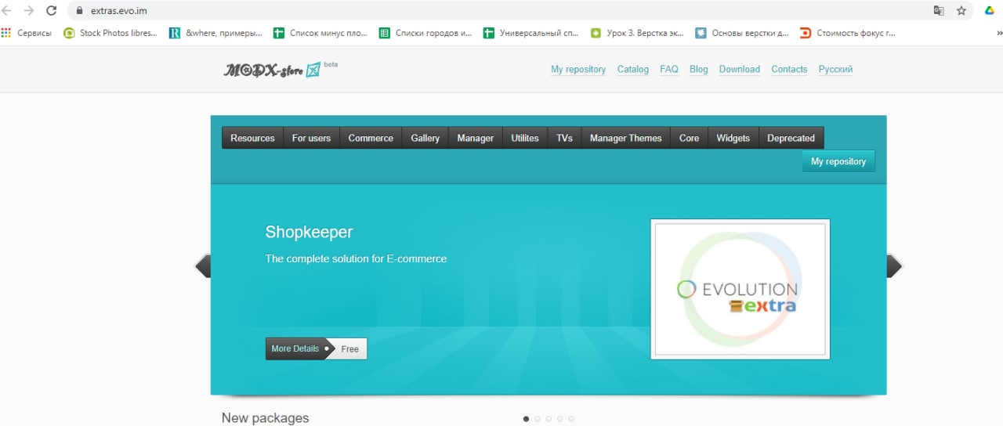Open the Contacts link
The width and height of the screenshot is (1003, 426).
[789, 69]
